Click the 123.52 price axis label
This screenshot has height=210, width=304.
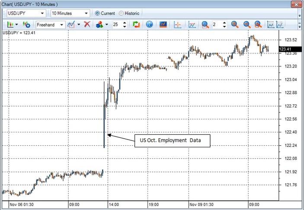pos(291,40)
